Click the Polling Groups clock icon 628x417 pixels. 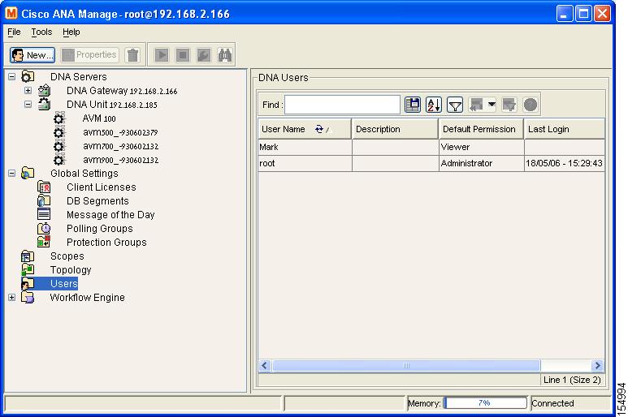click(x=44, y=228)
